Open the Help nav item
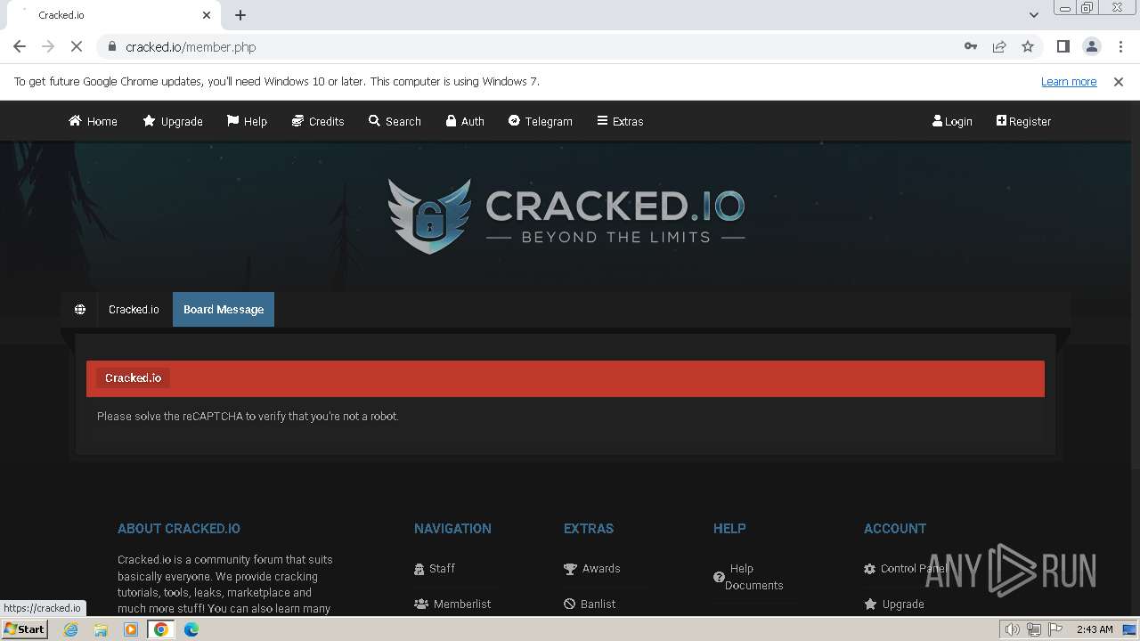This screenshot has width=1140, height=641. (x=247, y=121)
